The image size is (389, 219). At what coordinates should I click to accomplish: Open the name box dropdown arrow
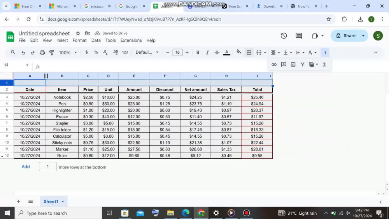pos(27,65)
